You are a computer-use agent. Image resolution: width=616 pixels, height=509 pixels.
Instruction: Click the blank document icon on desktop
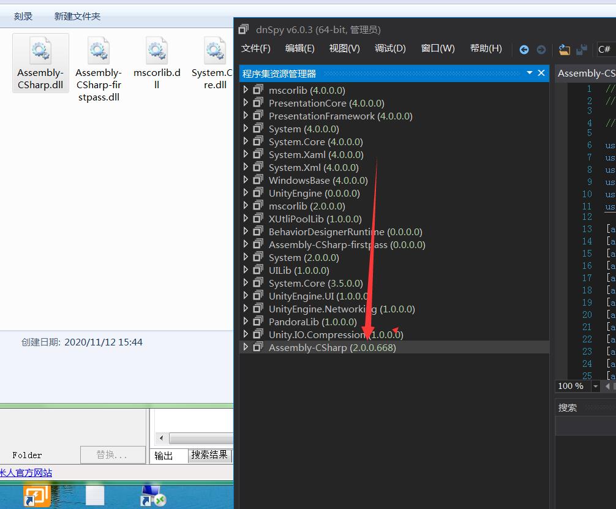click(x=96, y=496)
